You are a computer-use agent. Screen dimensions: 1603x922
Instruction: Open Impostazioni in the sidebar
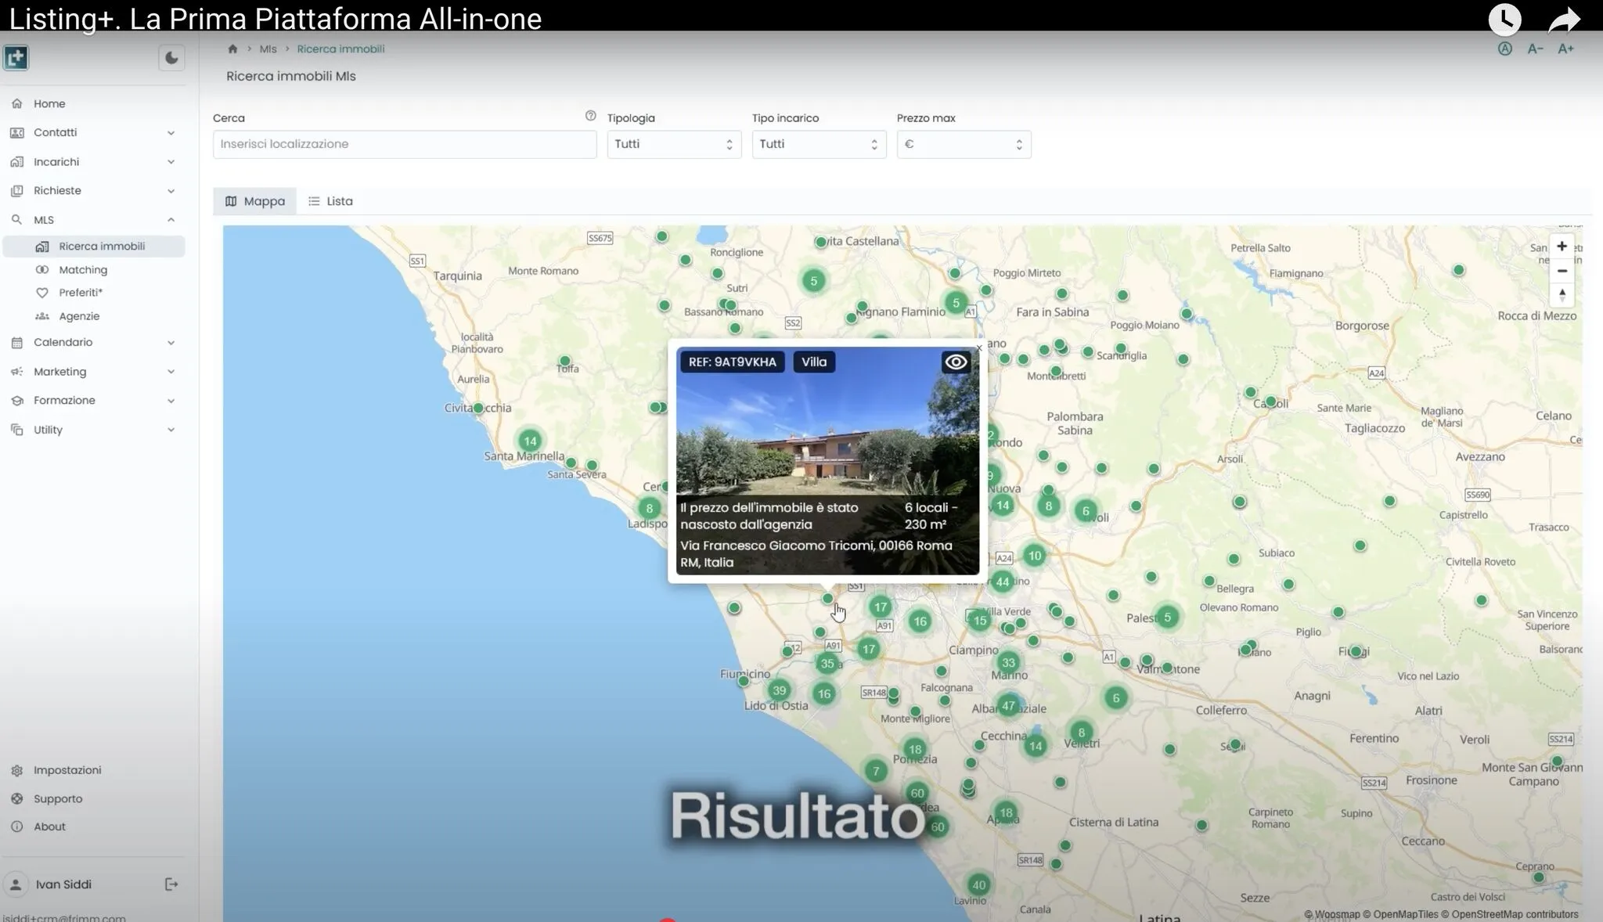point(67,770)
